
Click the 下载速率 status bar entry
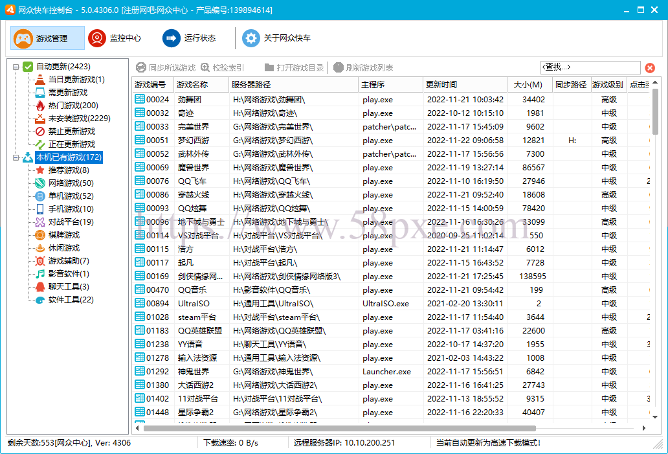pos(231,443)
